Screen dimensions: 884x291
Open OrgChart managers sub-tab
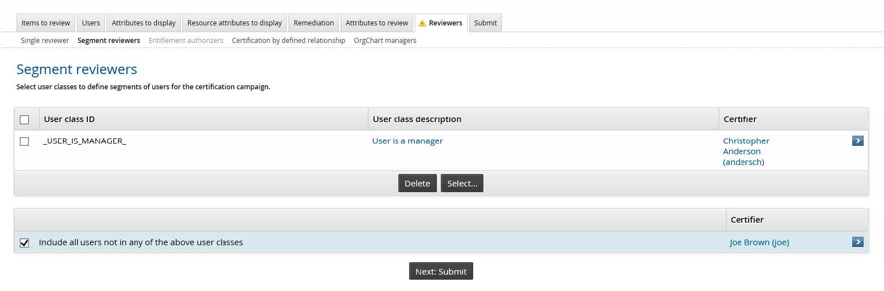coord(385,41)
